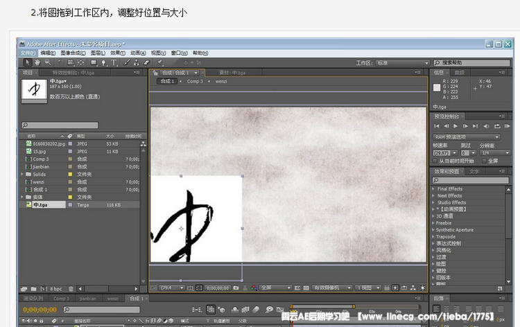This screenshot has width=520, height=327.
Task: Open the 效果 menu
Action: coord(118,53)
